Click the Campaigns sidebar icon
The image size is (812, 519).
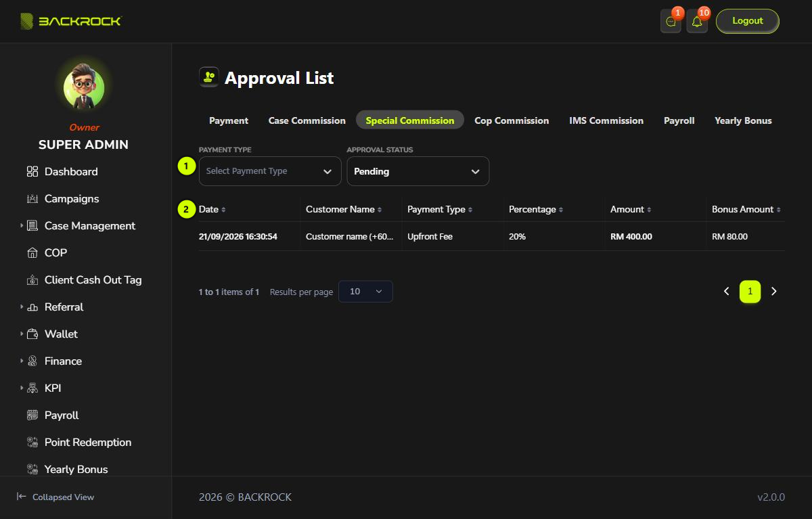pos(32,199)
